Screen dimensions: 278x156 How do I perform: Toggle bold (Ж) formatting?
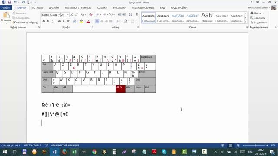tap(43, 21)
